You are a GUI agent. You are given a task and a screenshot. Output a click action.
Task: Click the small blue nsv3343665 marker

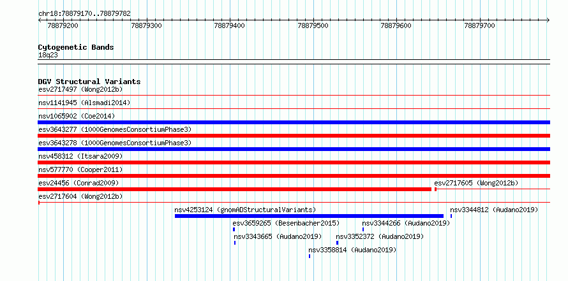tap(235, 243)
